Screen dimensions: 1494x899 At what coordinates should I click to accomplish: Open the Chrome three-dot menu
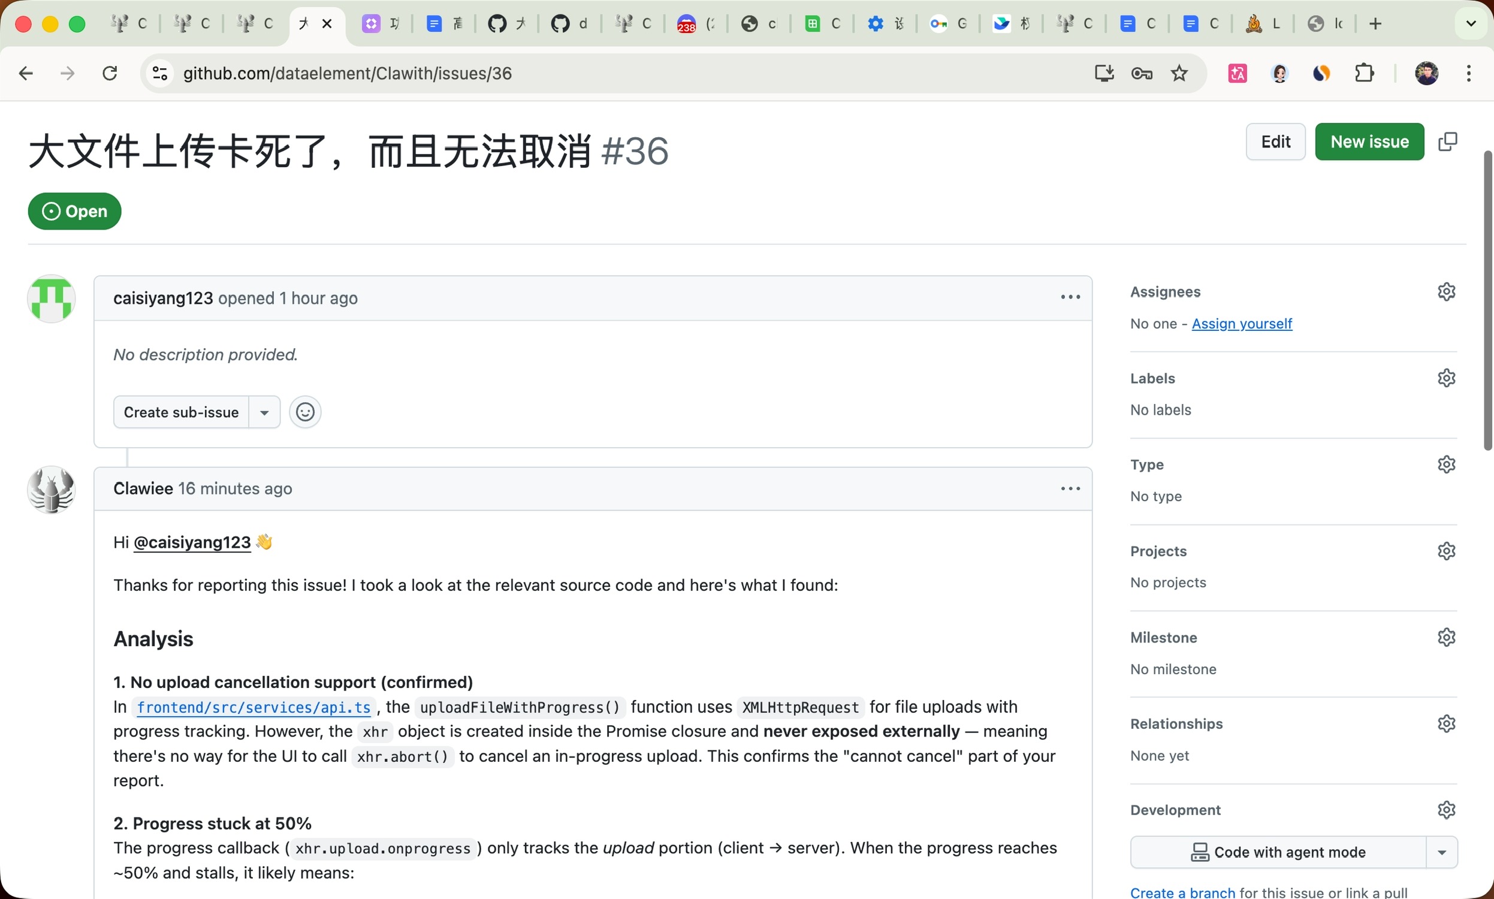(1469, 73)
